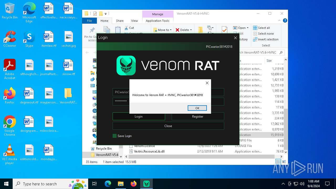Click the Copy icon in the ribbon

(x=107, y=30)
